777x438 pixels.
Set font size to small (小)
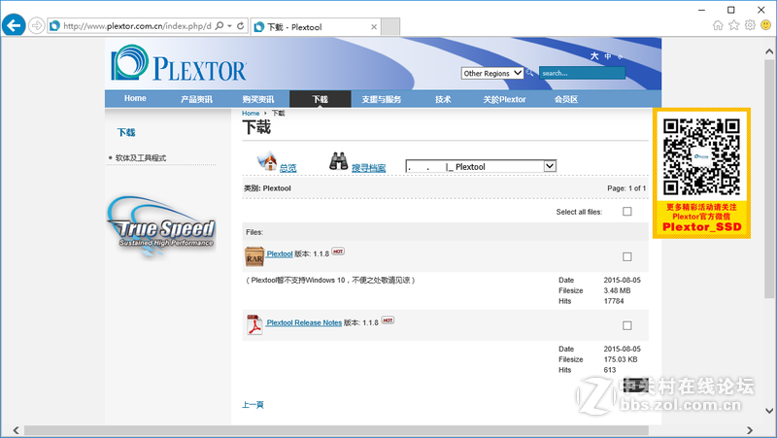click(x=620, y=57)
